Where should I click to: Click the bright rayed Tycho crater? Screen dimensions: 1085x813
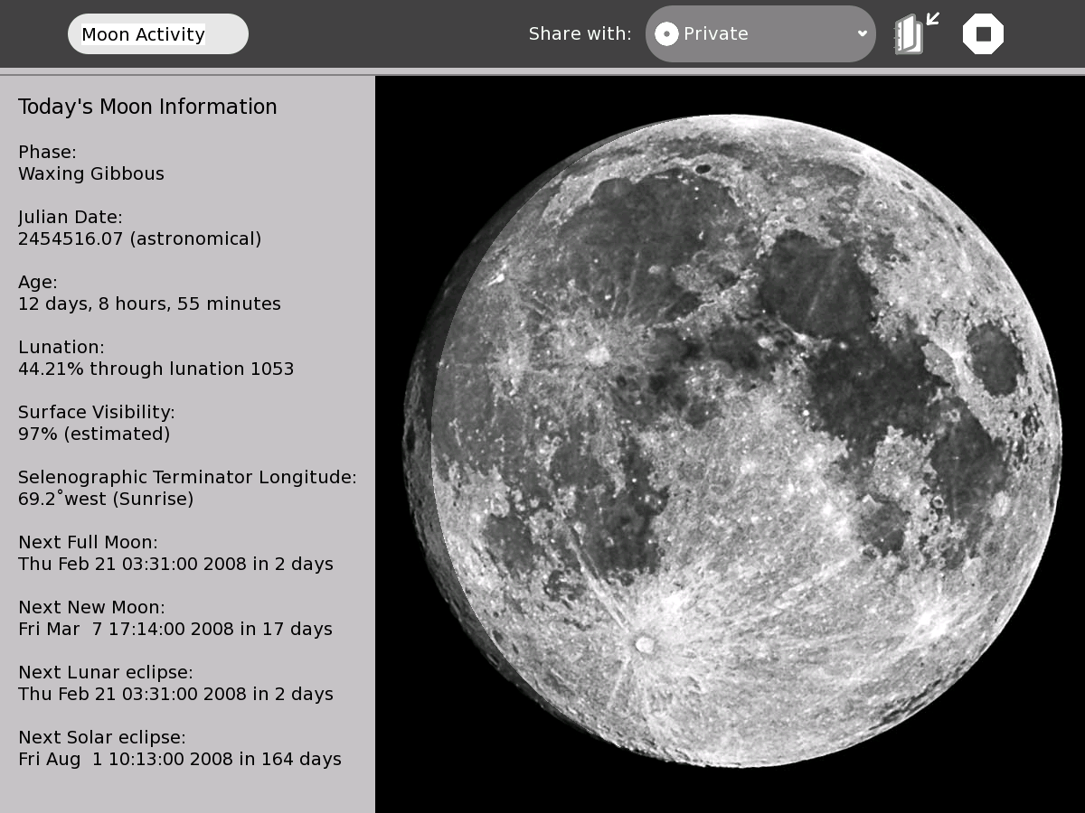pos(645,644)
